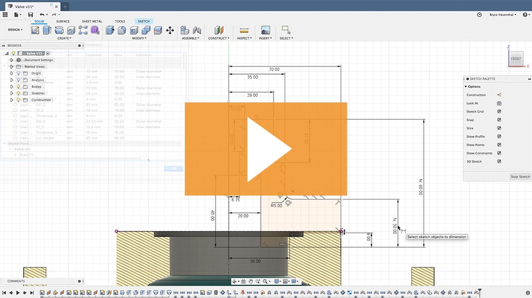Open the ASSEMBLE dropdown menu
The width and height of the screenshot is (532, 298).
click(x=190, y=38)
